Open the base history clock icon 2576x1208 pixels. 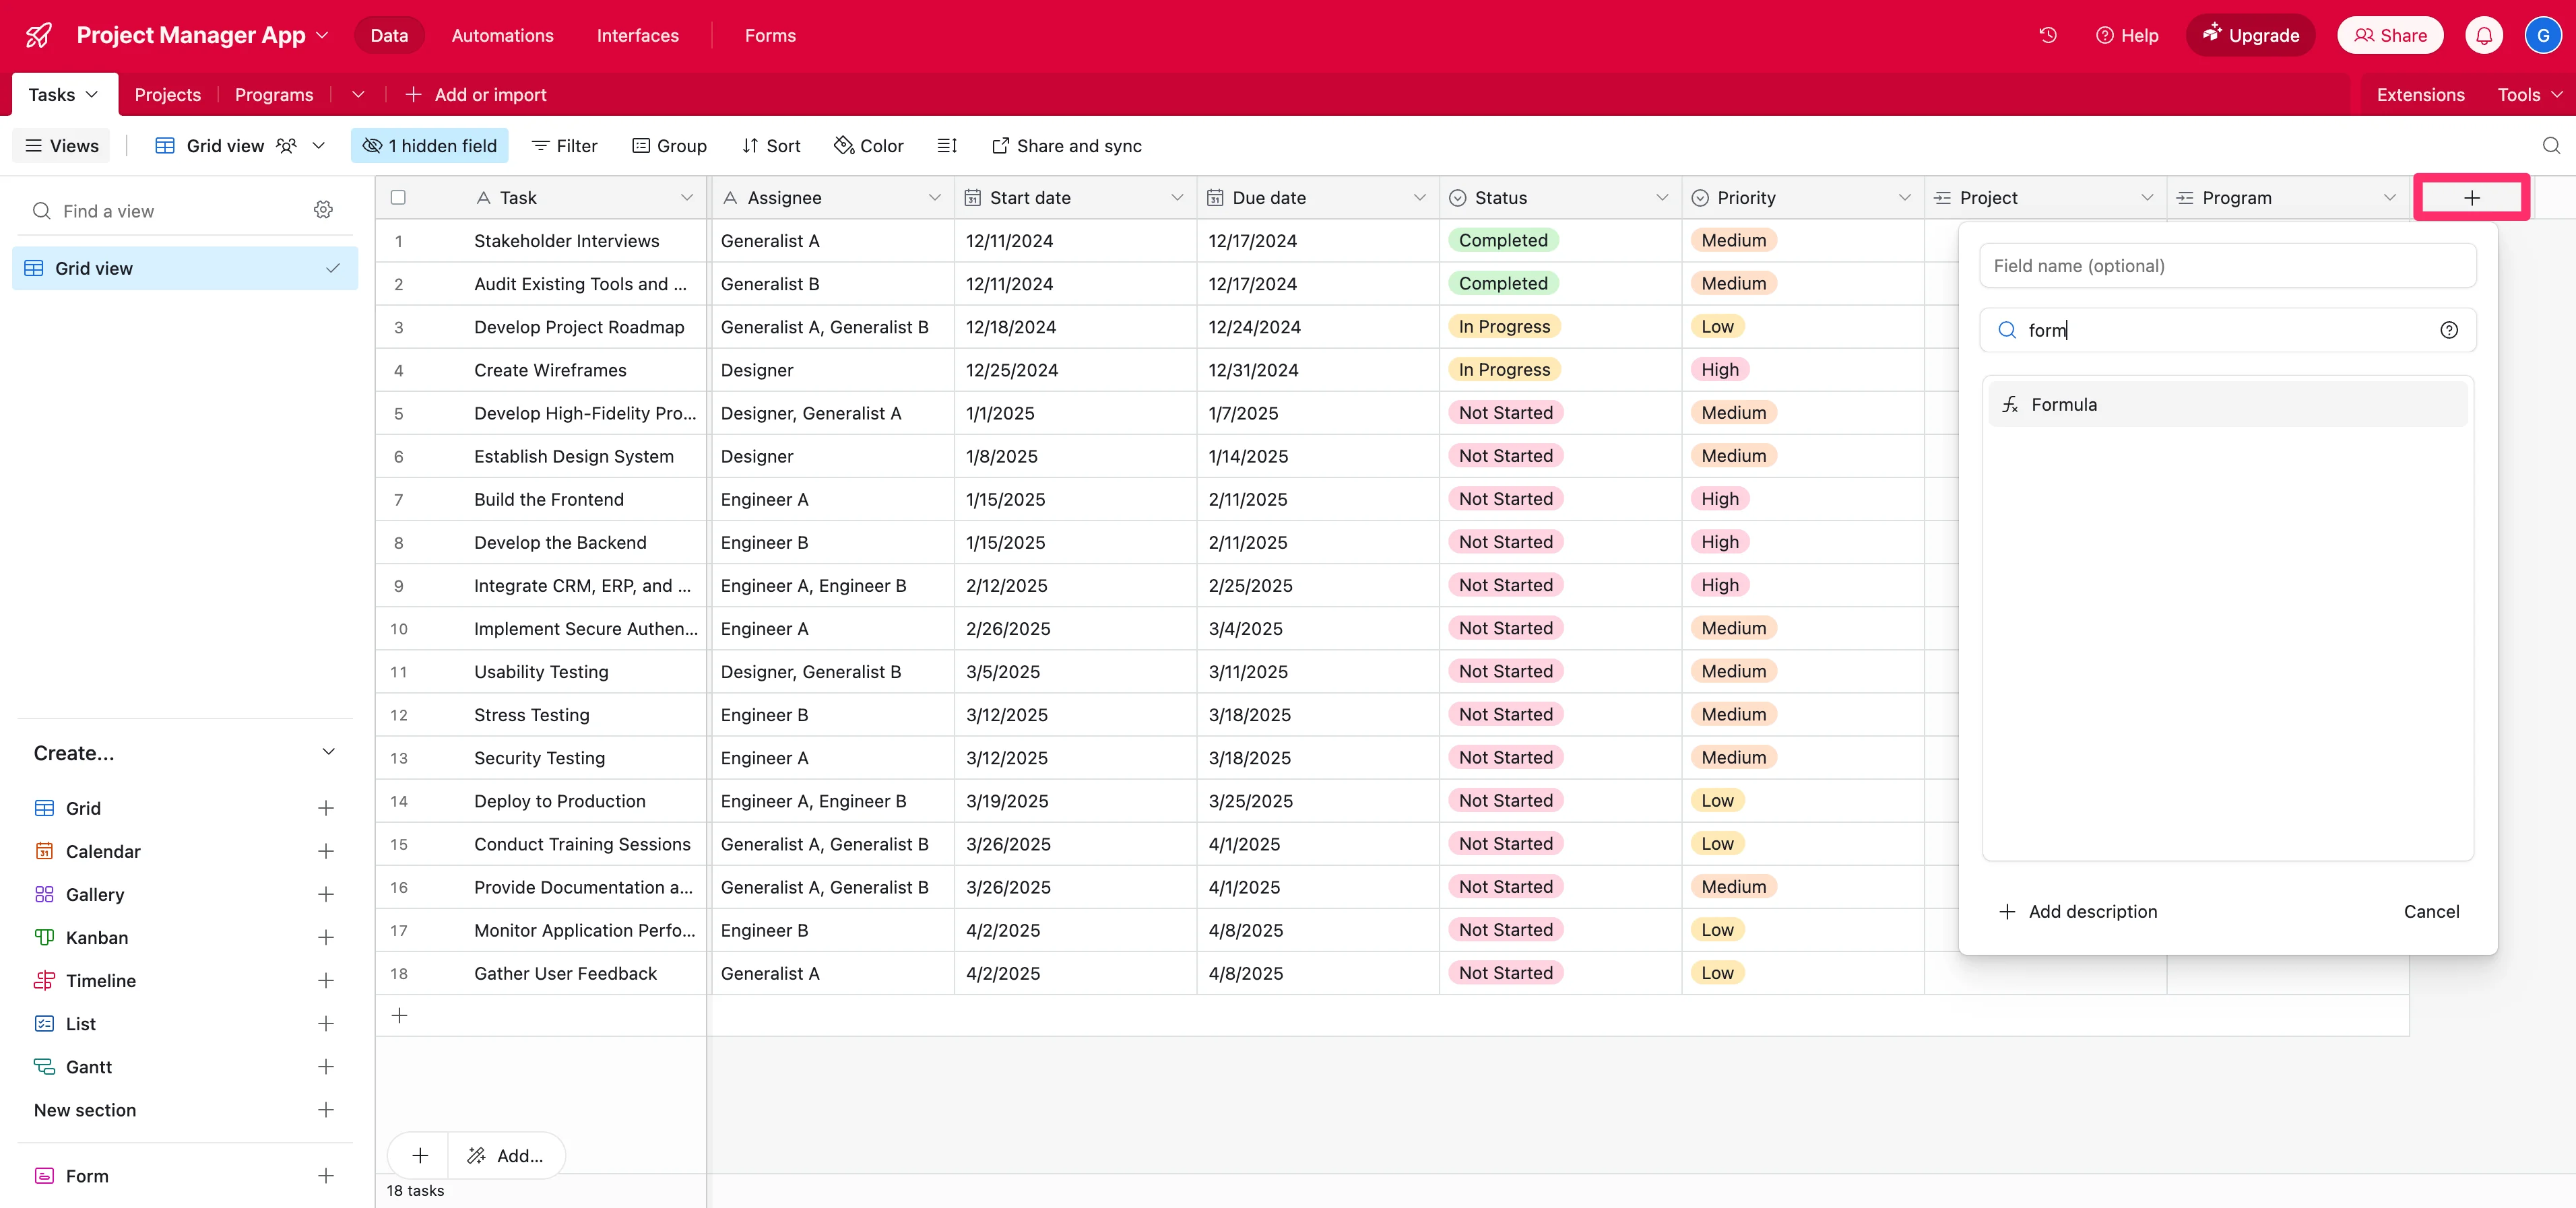(2047, 35)
